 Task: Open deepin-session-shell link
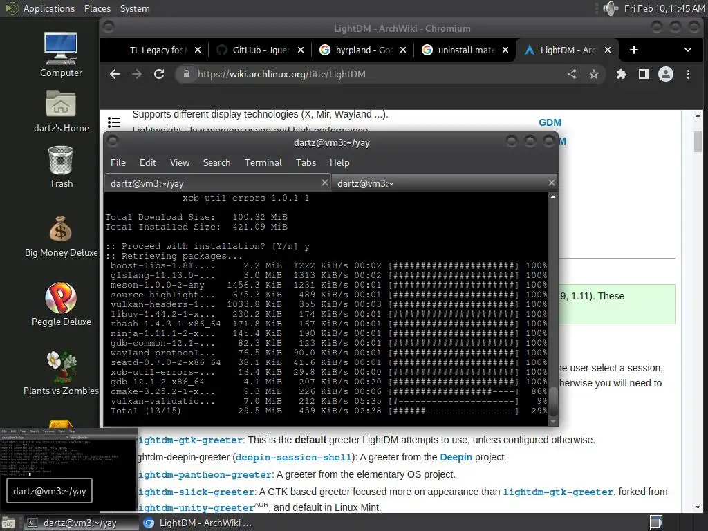(293, 458)
